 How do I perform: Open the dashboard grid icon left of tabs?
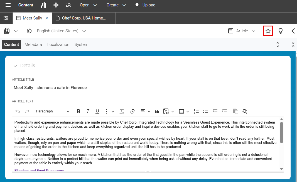6,18
